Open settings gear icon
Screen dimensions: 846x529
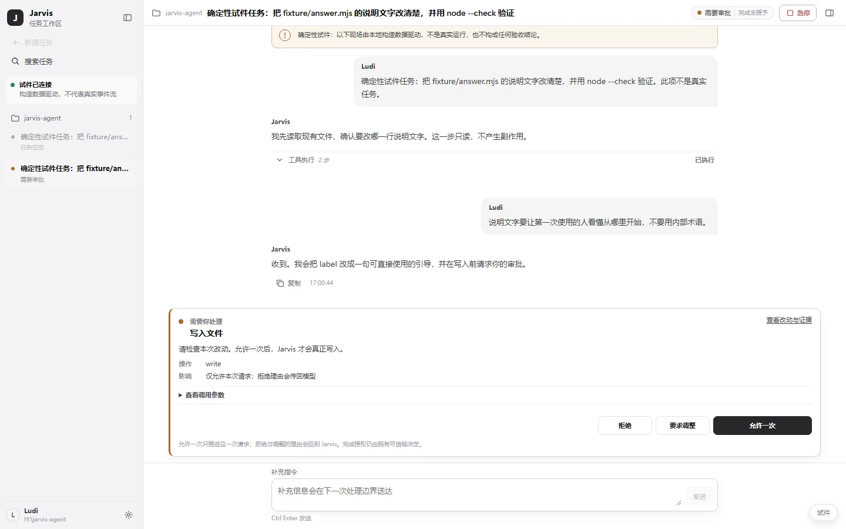(x=129, y=515)
